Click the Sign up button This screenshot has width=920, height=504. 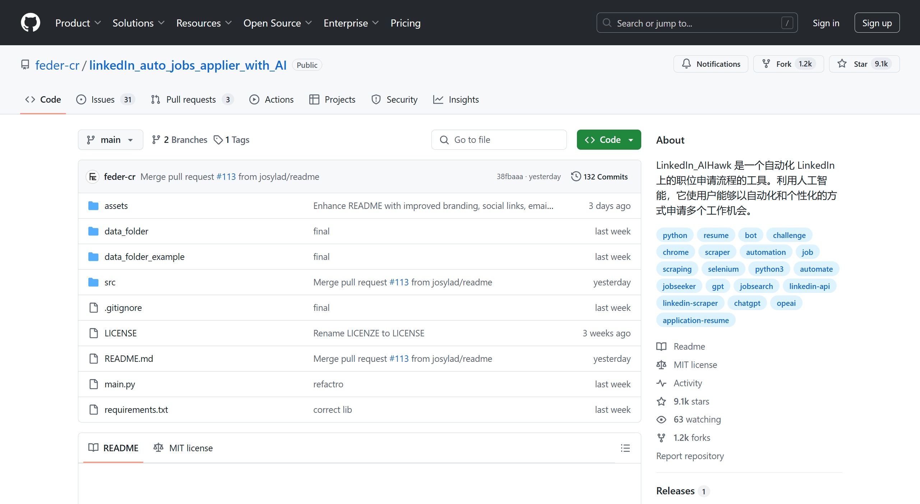(877, 23)
